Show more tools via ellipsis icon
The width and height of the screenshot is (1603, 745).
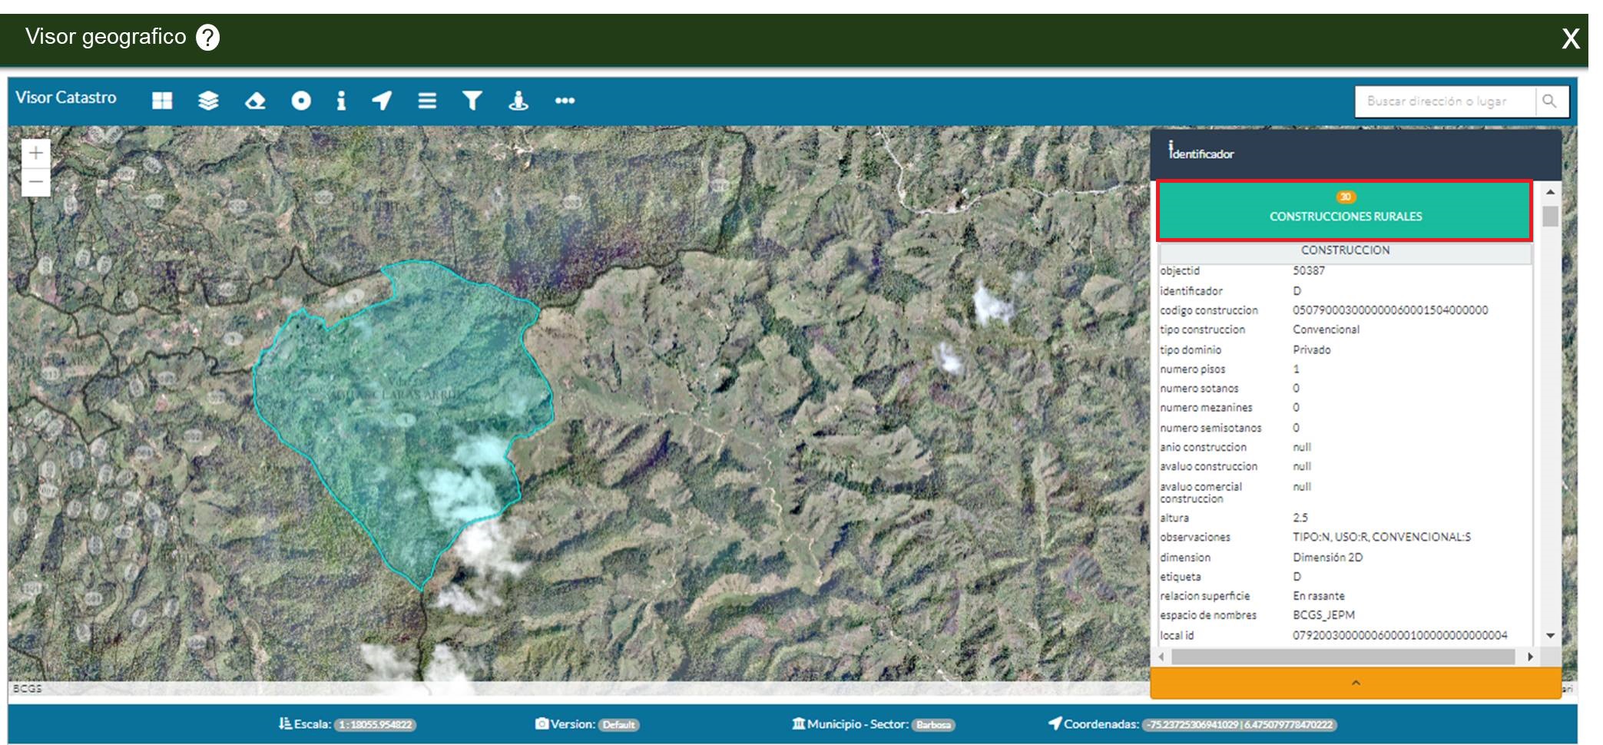coord(565,101)
